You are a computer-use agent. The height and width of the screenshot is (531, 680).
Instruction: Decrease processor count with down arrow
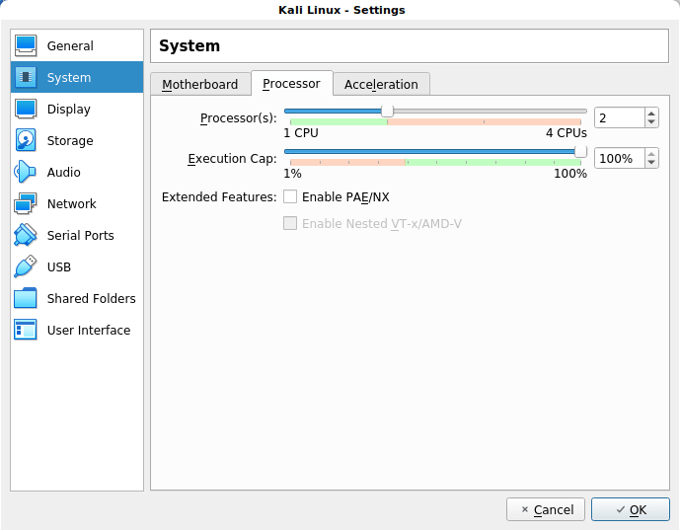coord(651,123)
